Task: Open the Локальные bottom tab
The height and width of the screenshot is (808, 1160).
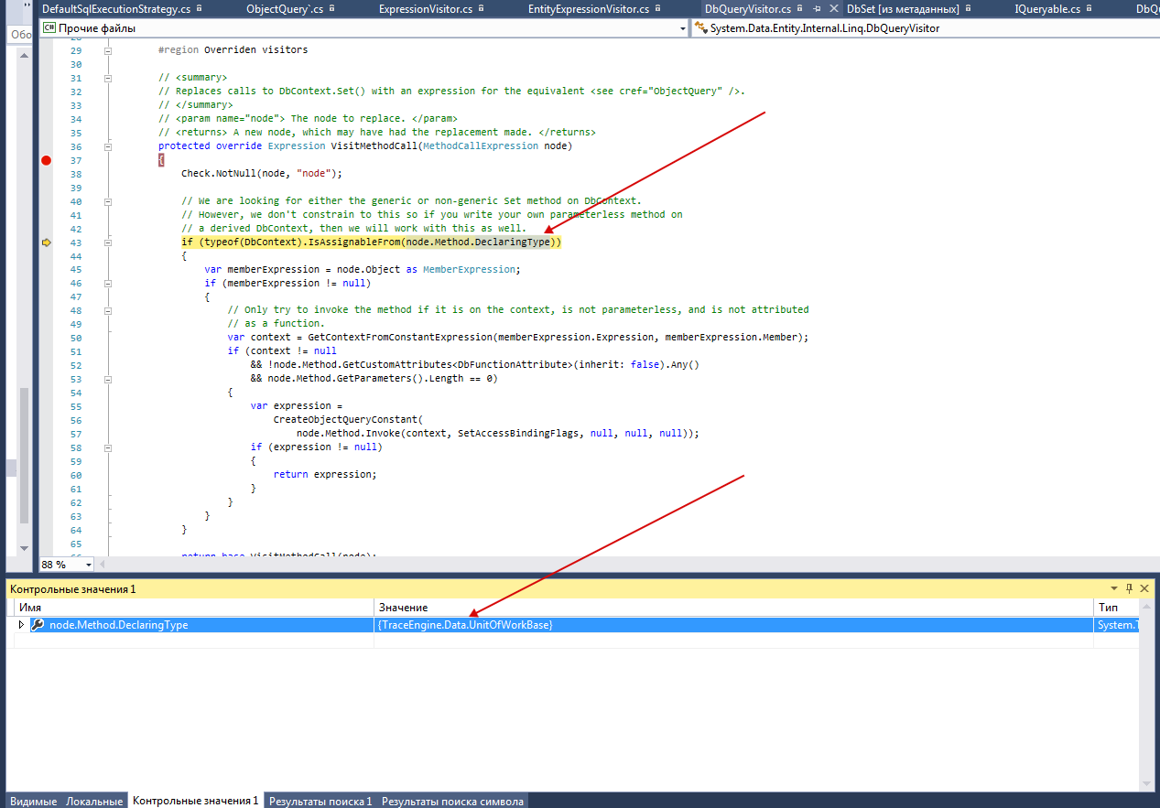Action: click(94, 801)
